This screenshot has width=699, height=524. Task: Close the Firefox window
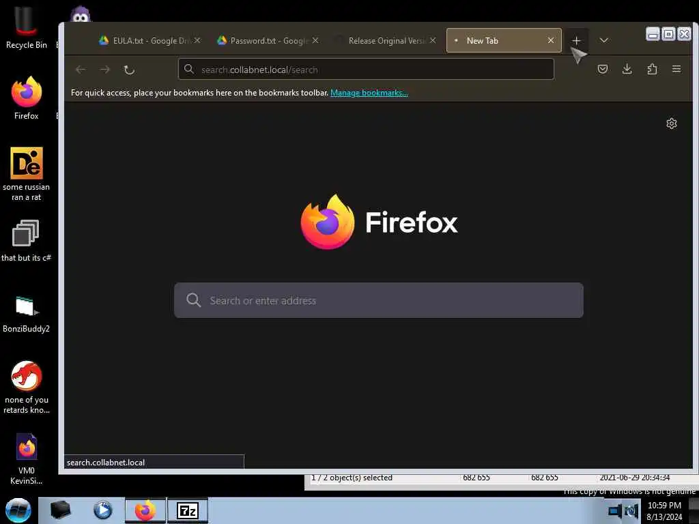[684, 34]
